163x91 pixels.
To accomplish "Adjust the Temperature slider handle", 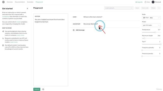I will [155, 32].
